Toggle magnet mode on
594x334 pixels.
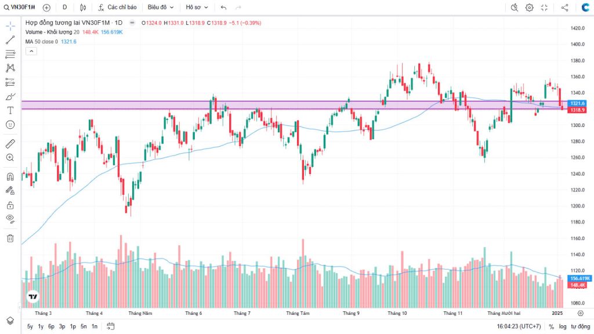(10, 176)
